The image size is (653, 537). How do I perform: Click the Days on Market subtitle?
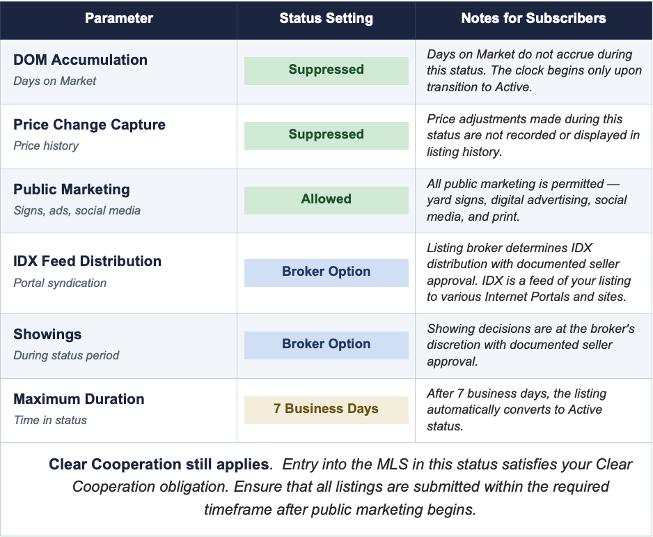pyautogui.click(x=55, y=81)
